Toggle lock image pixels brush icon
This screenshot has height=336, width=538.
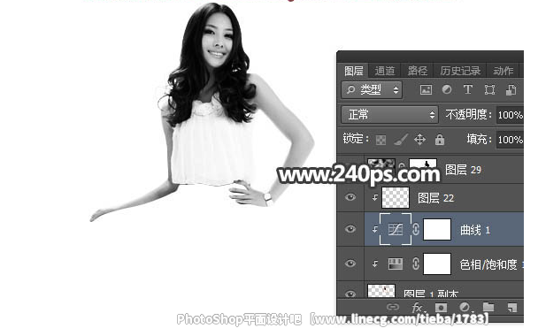click(x=401, y=140)
